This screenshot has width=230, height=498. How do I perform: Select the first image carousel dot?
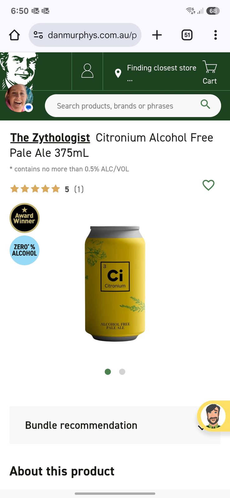pos(108,372)
